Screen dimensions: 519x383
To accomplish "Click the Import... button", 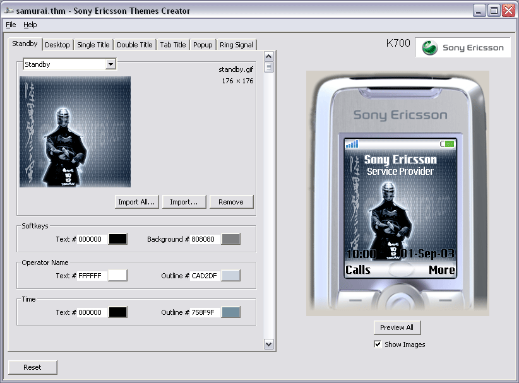I will tap(184, 202).
